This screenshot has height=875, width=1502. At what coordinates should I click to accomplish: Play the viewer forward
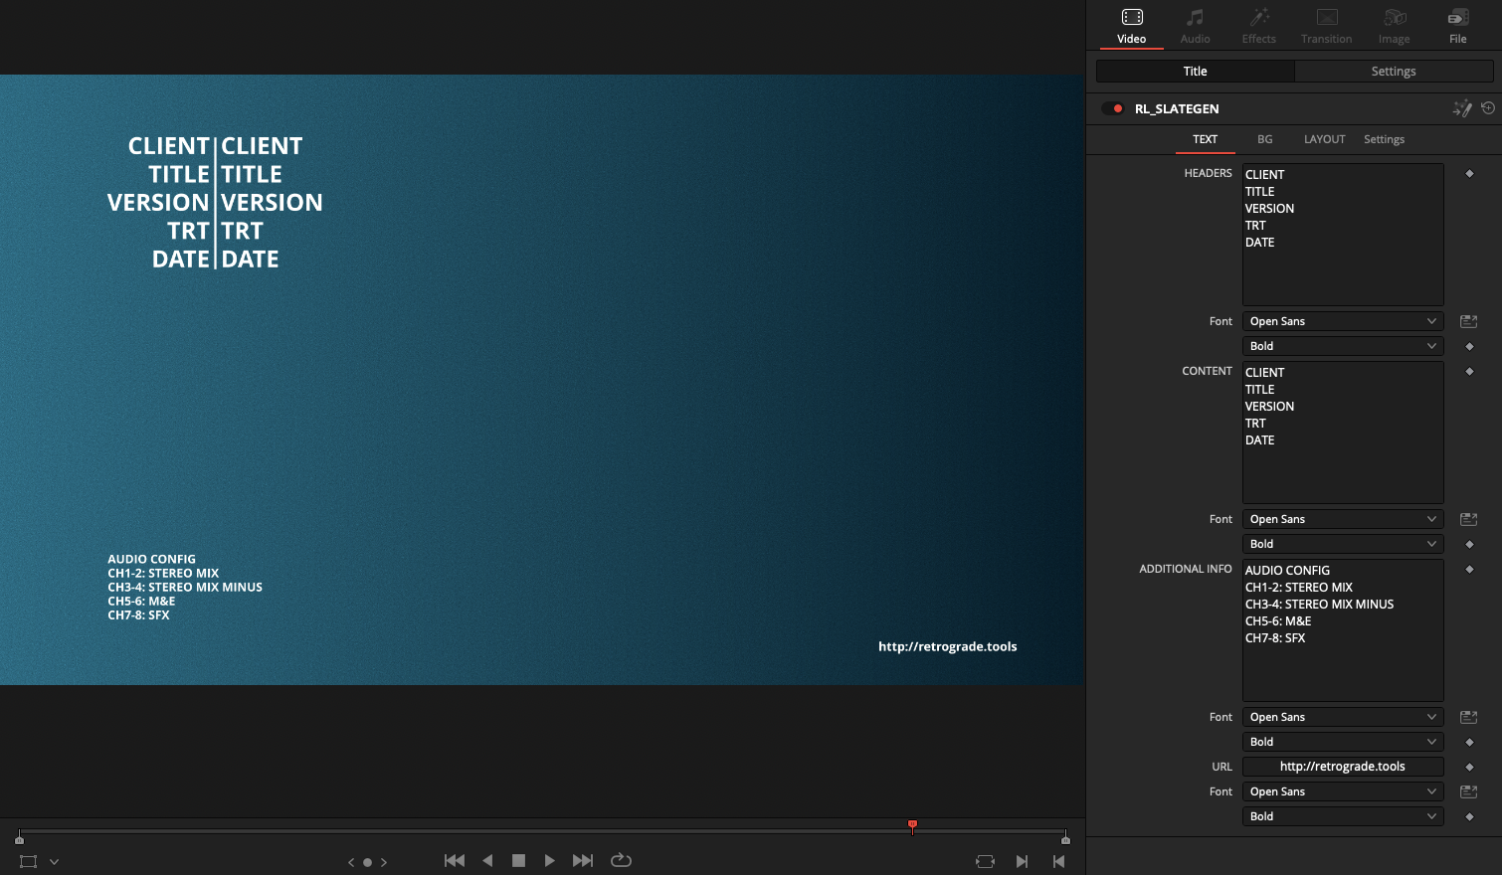click(549, 861)
